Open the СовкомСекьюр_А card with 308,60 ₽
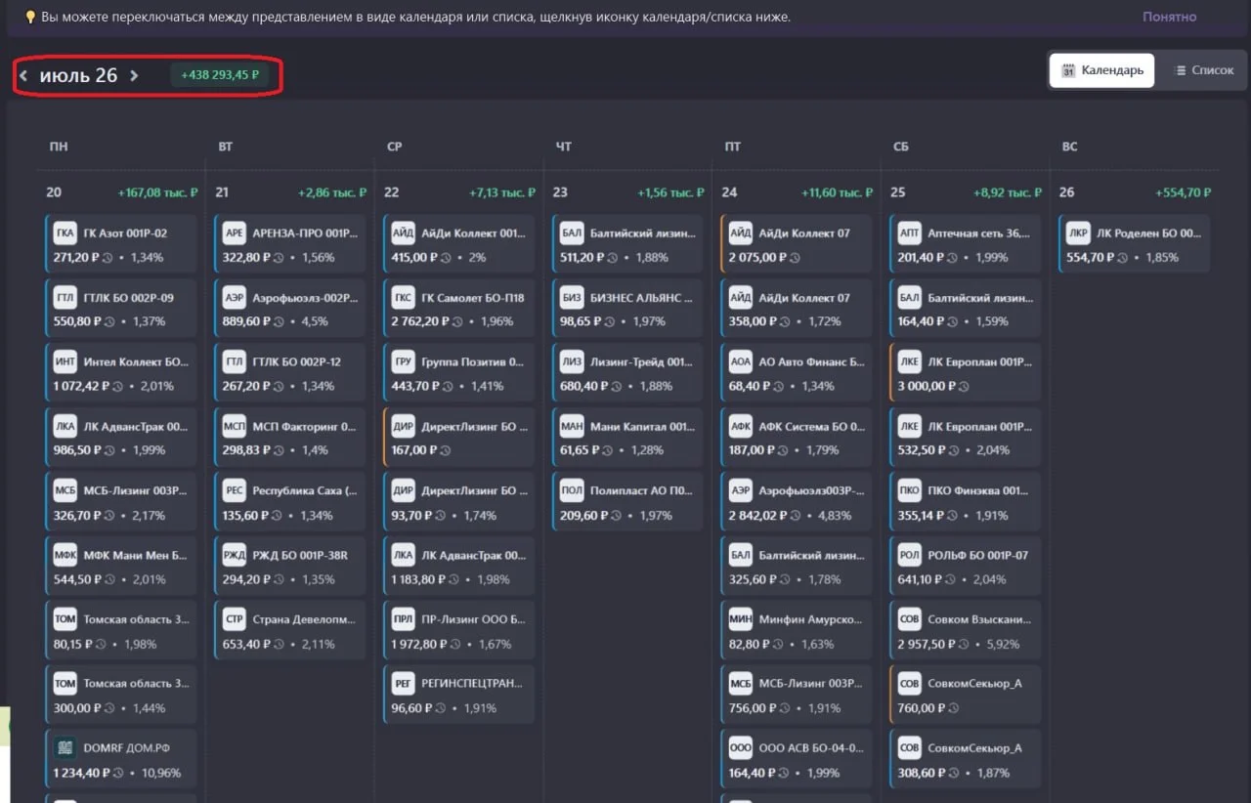The width and height of the screenshot is (1251, 803). tap(966, 759)
